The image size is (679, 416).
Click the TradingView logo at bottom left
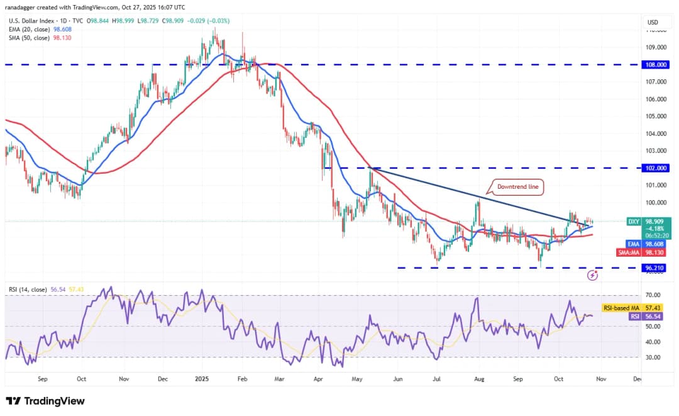pyautogui.click(x=45, y=401)
